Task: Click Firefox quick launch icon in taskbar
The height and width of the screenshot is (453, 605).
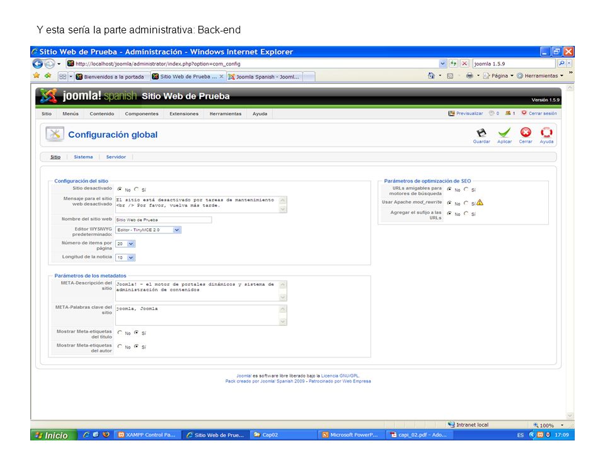Action: coord(106,435)
